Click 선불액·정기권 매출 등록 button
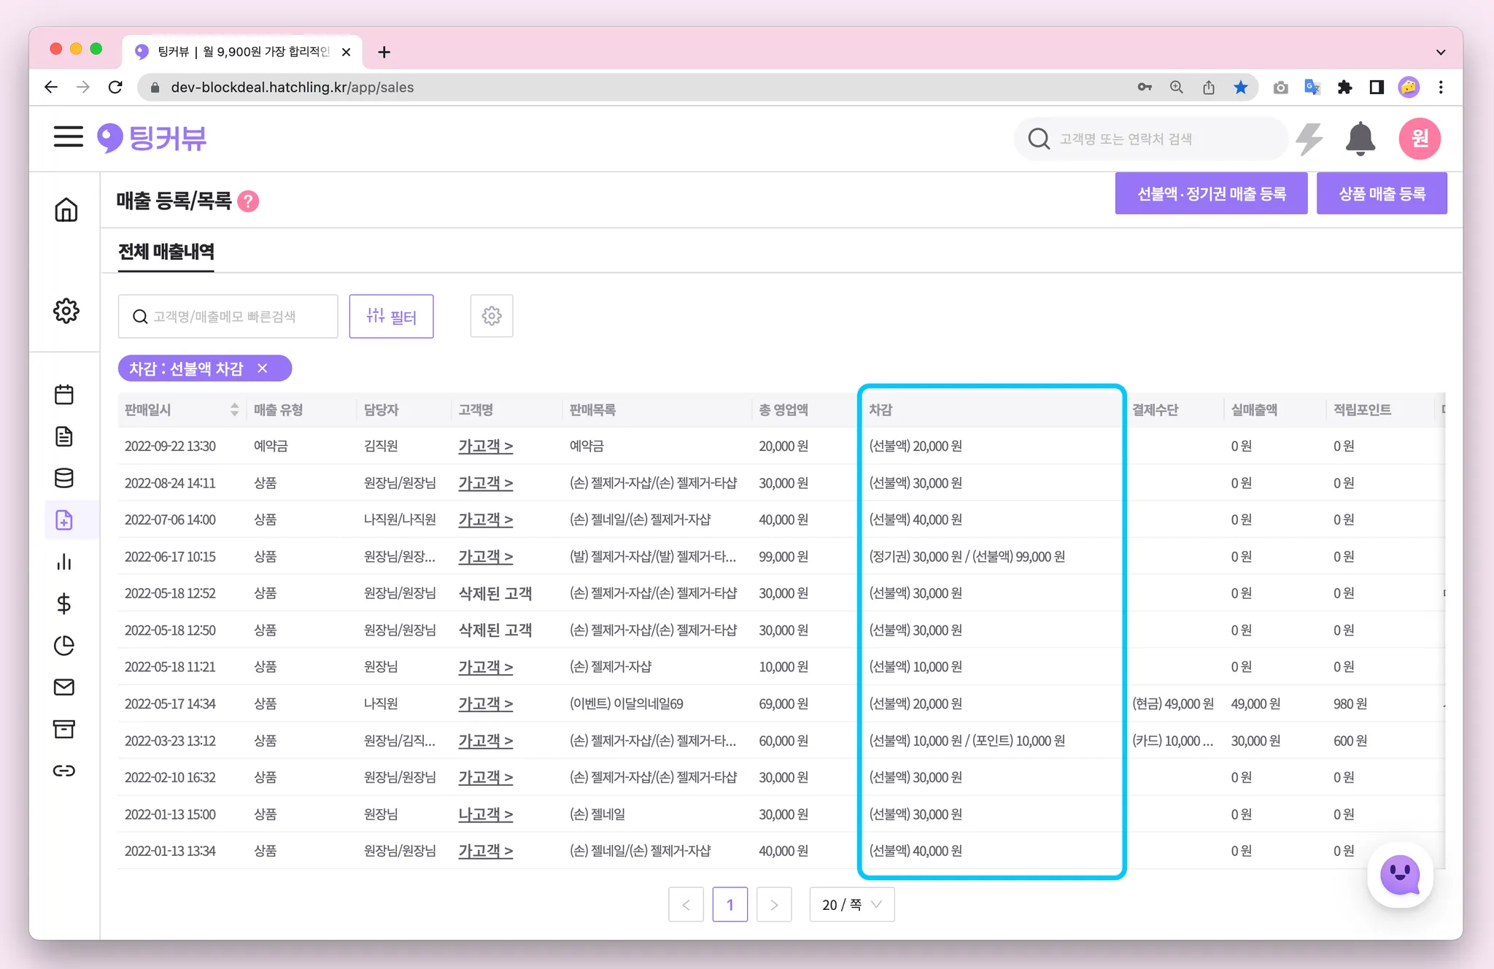This screenshot has width=1494, height=969. [x=1211, y=194]
